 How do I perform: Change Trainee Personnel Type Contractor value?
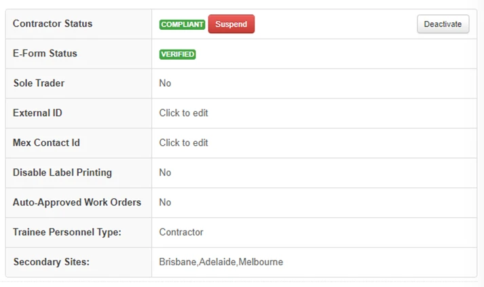181,232
